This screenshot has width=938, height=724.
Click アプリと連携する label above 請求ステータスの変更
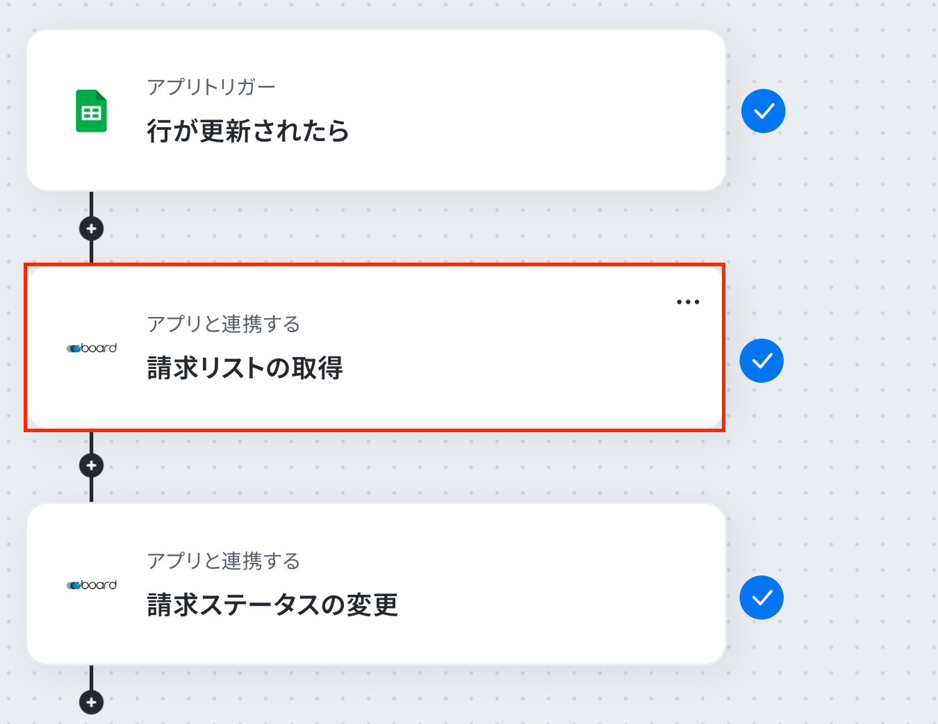pos(223,561)
